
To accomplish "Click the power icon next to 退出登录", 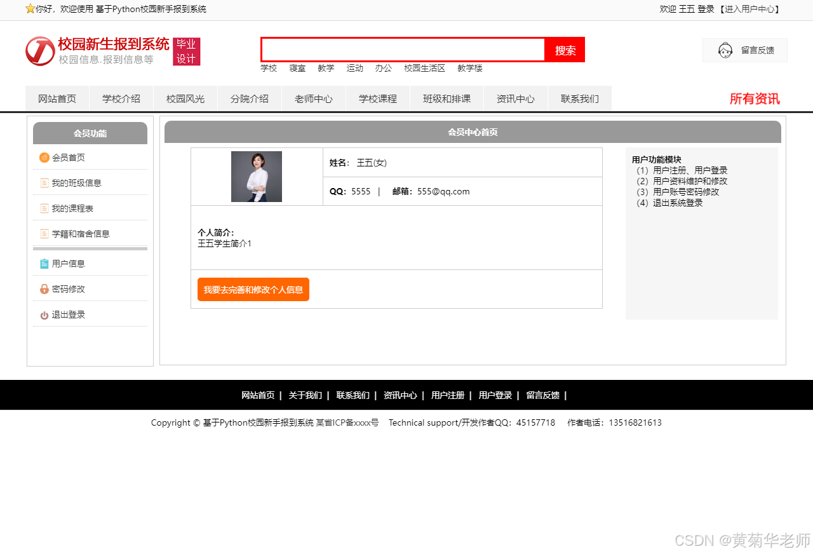I will click(44, 315).
